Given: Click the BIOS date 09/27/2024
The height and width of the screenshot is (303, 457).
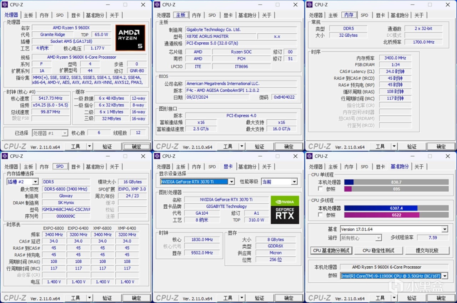Looking at the screenshot, I should click(217, 97).
